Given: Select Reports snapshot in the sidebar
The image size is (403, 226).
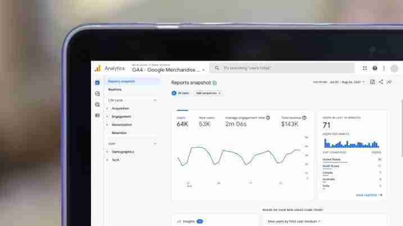Looking at the screenshot, I should (132, 81).
